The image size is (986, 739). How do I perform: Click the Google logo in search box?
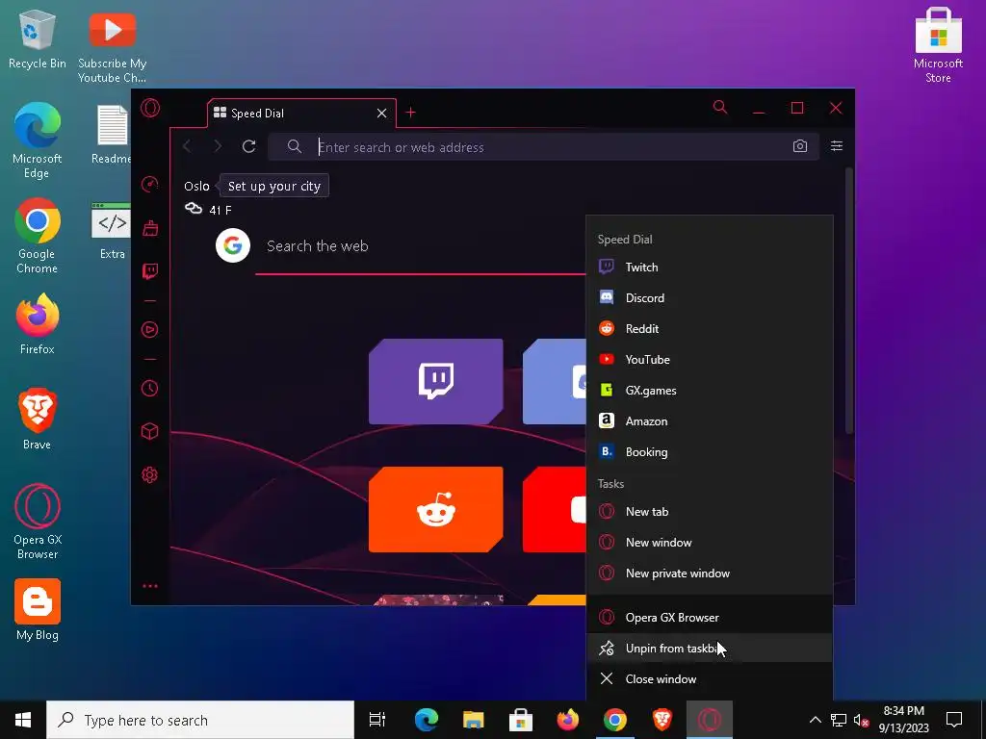(x=233, y=245)
